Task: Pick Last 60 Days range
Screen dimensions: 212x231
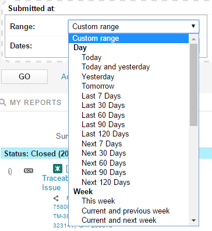Action: pyautogui.click(x=103, y=115)
